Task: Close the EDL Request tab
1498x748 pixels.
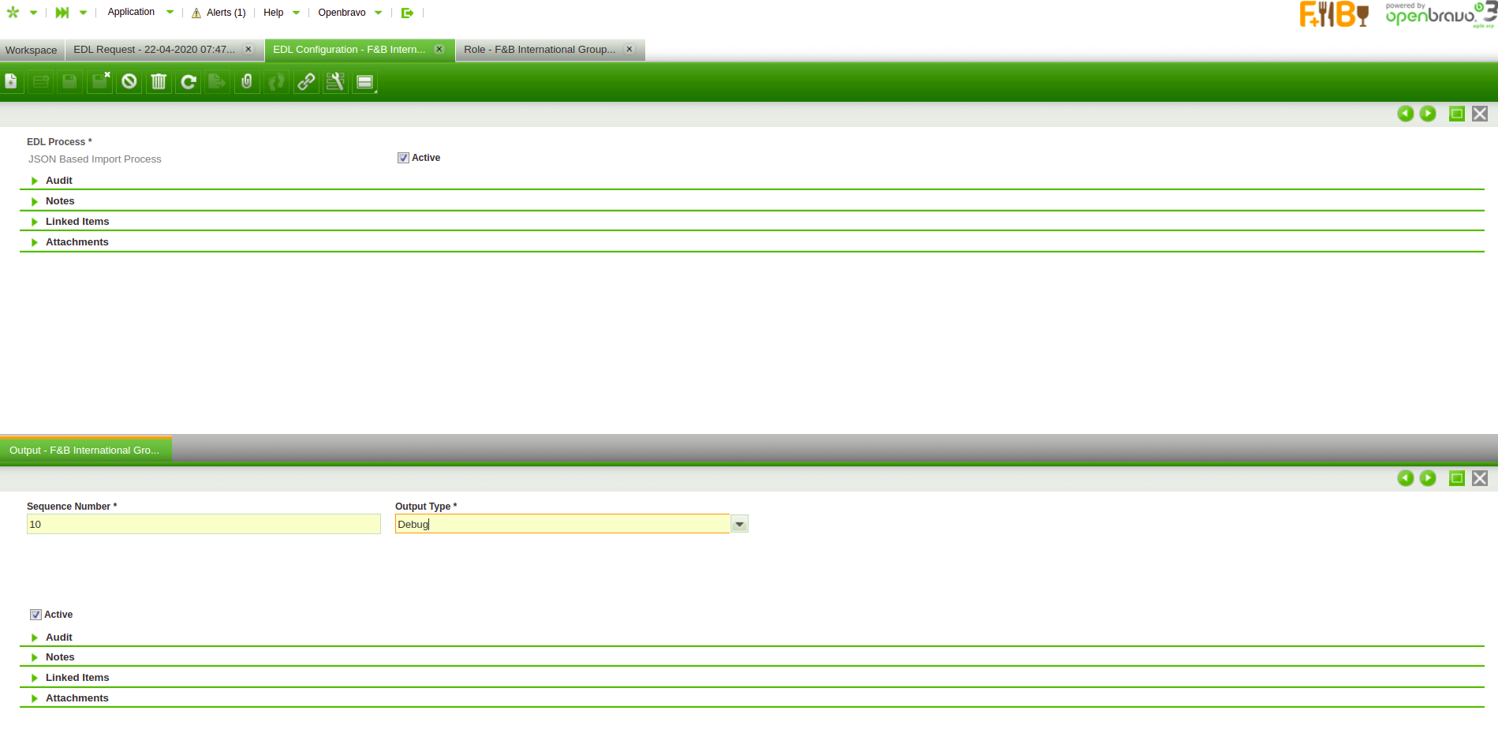Action: [248, 49]
